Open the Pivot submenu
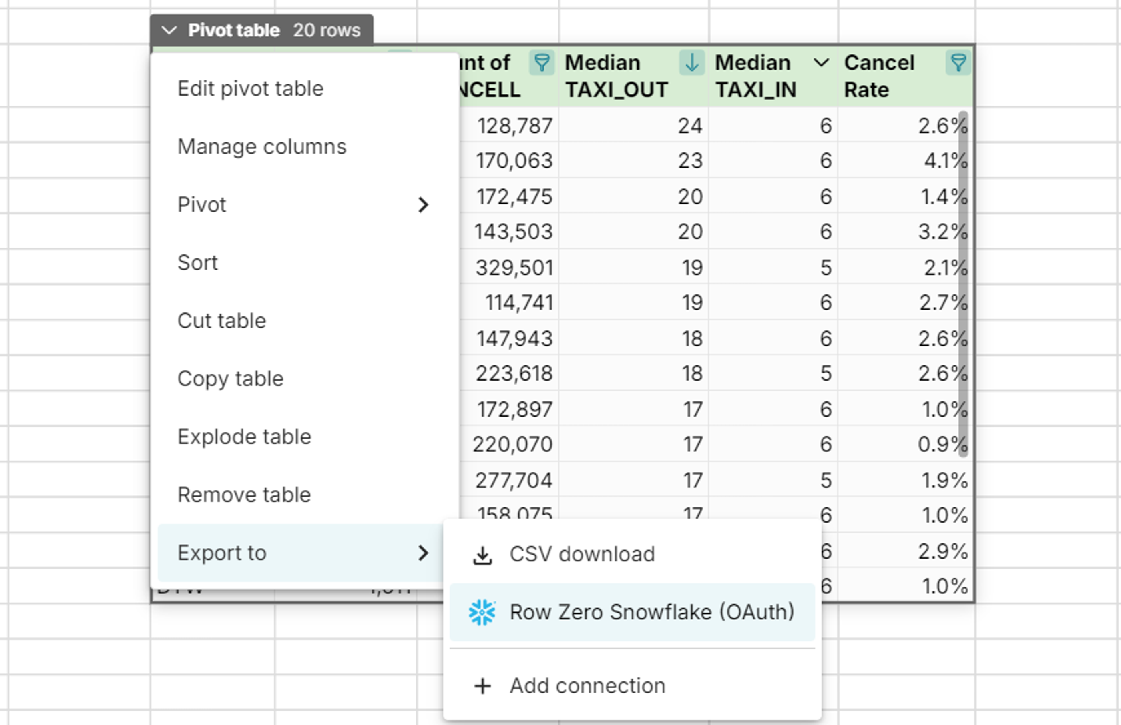 pos(305,205)
